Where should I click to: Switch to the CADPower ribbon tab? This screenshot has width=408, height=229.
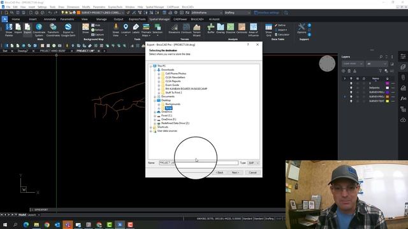pyautogui.click(x=180, y=19)
